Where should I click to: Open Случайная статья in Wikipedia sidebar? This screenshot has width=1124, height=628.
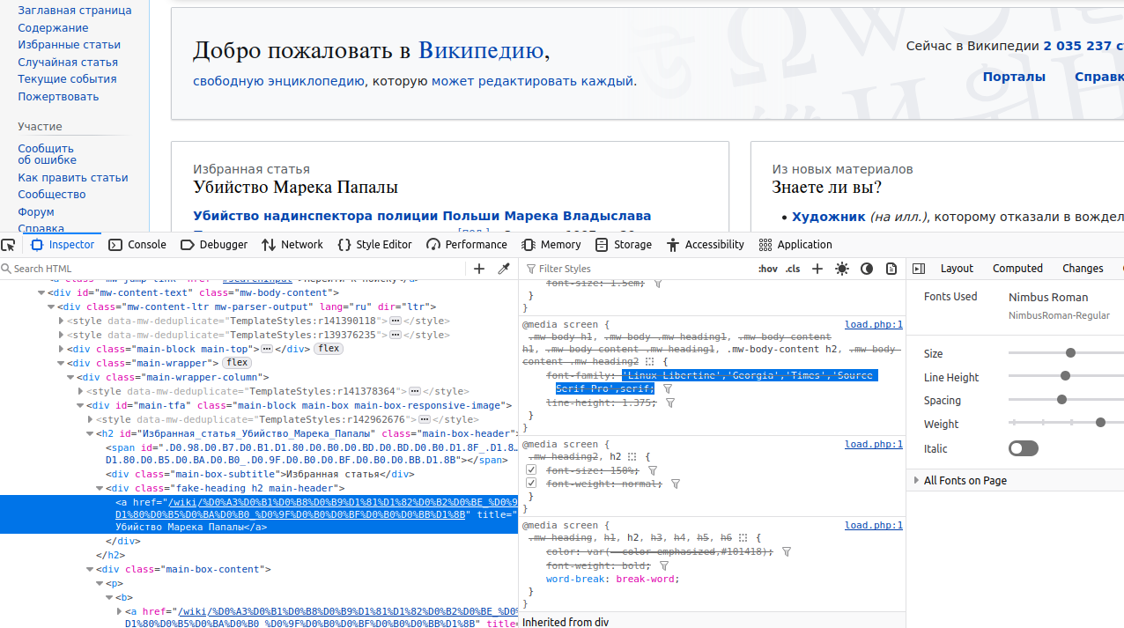[x=68, y=62]
